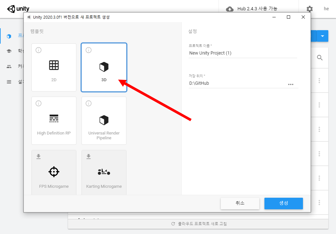
Task: Open the Learn graduation cap sidebar icon
Action: (9, 51)
